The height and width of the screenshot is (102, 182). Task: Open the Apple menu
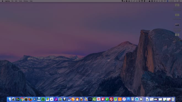pyautogui.click(x=2, y=1)
